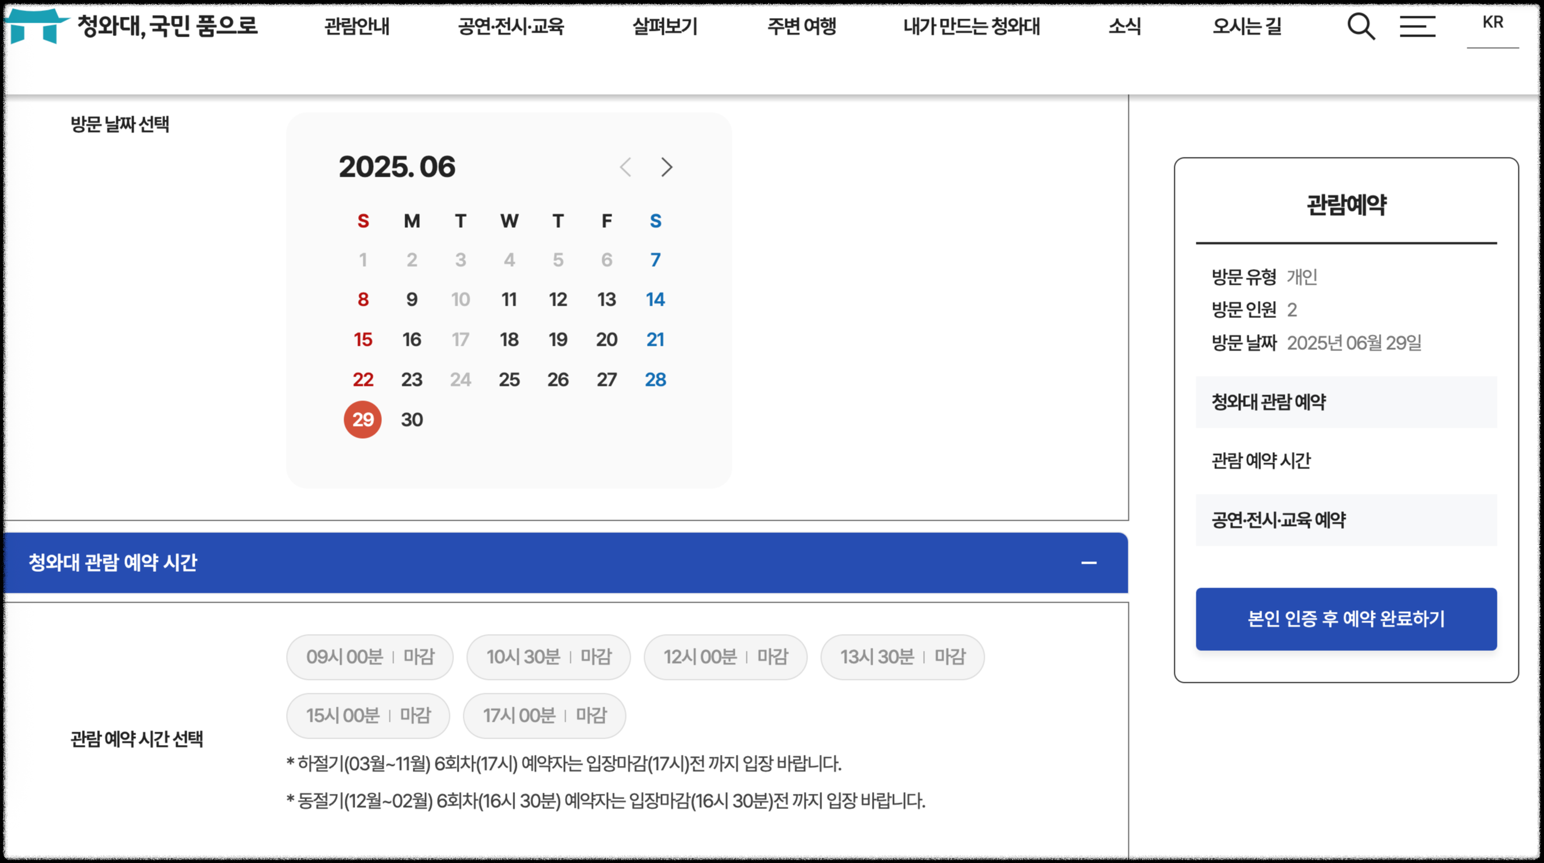
Task: Open the hamburger menu icon
Action: pos(1417,26)
